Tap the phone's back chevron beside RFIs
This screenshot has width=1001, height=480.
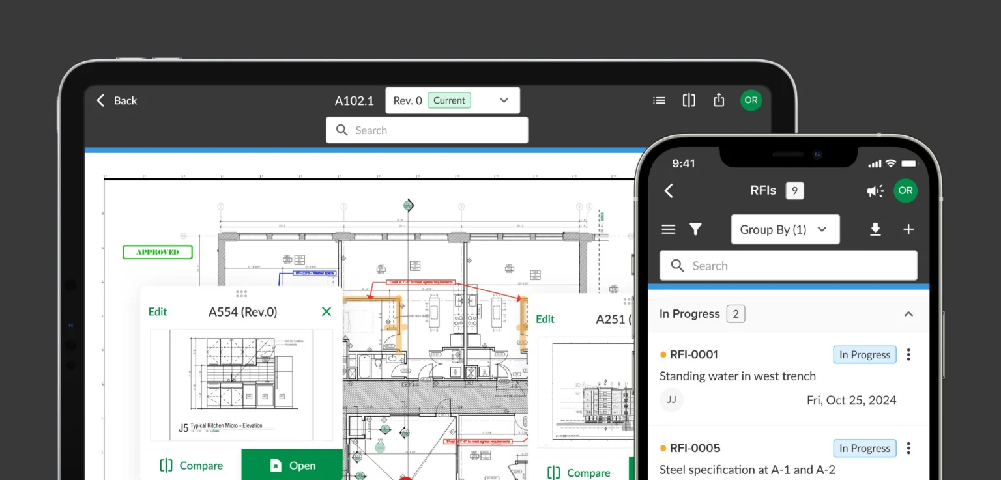(x=669, y=191)
